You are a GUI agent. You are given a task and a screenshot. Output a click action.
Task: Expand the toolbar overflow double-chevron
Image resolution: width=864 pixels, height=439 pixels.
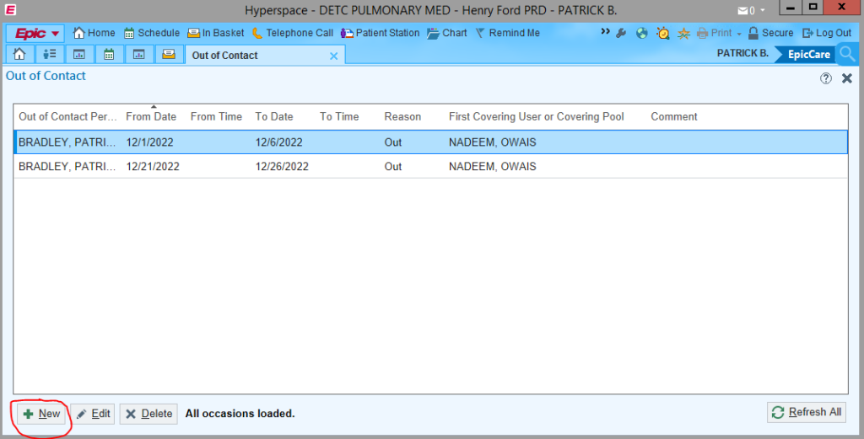coord(605,33)
